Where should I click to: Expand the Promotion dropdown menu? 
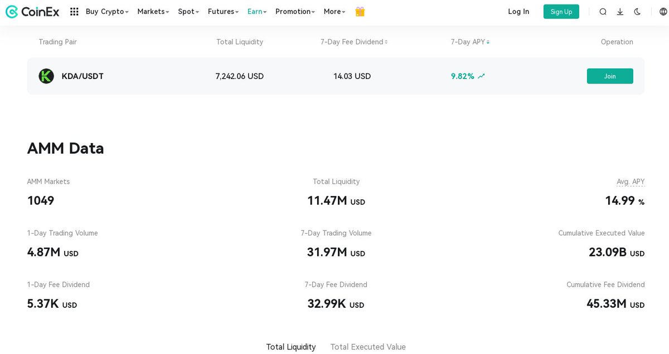pyautogui.click(x=295, y=12)
